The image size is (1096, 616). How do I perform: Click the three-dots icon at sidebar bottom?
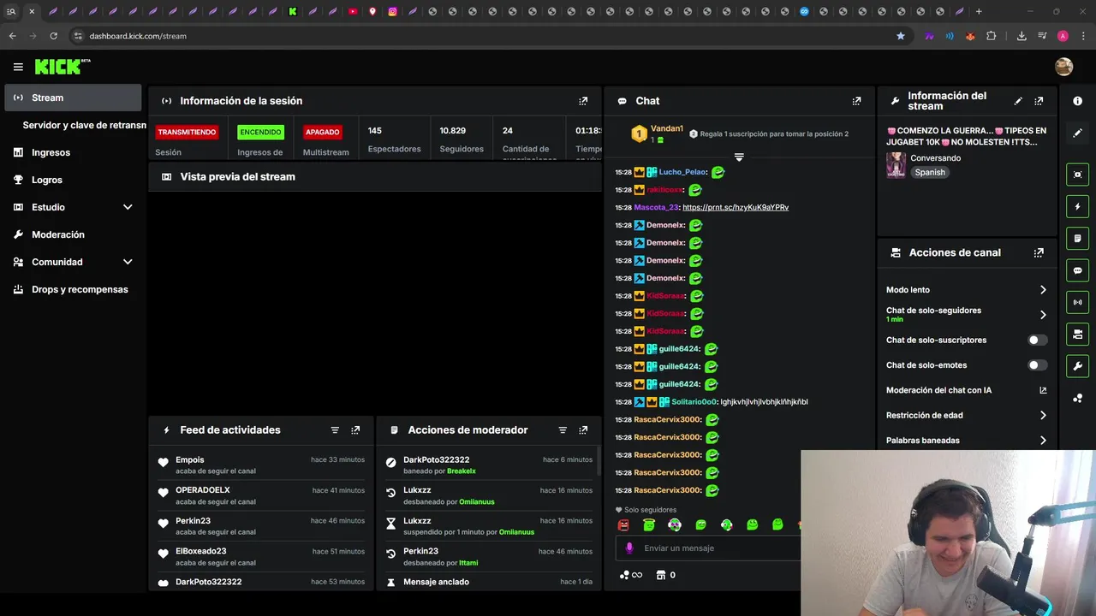1077,398
